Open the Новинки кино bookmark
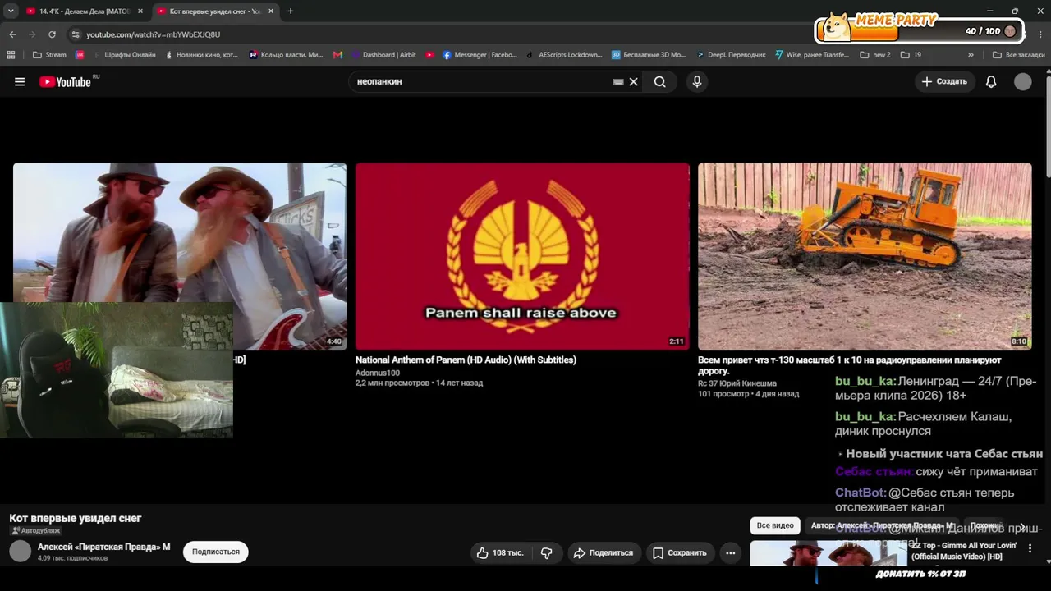 (x=202, y=55)
